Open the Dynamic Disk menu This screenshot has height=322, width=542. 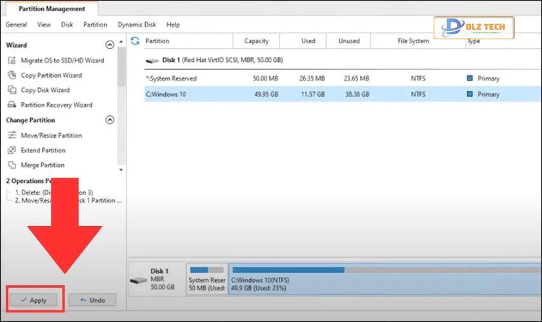coord(137,24)
